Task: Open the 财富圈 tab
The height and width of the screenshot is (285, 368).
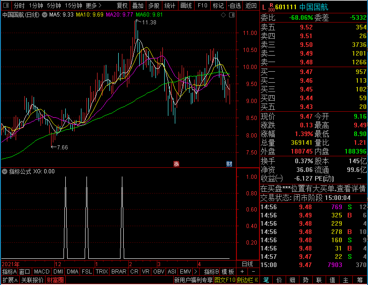Action: [55, 280]
